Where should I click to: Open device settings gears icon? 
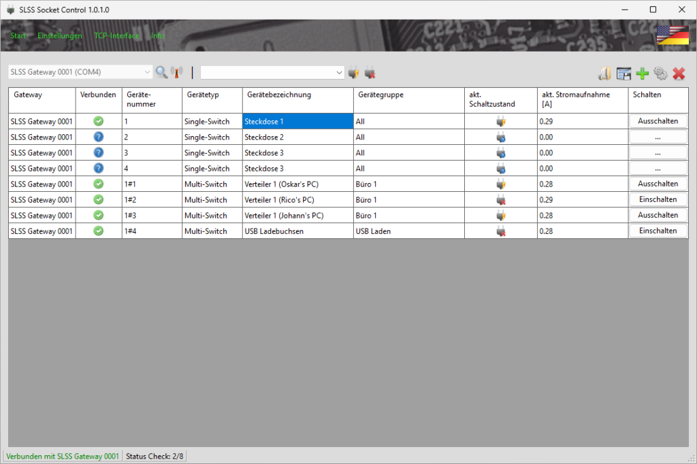[660, 73]
